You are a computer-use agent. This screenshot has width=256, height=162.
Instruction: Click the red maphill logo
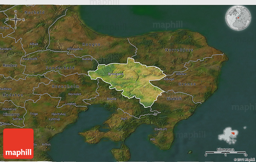pyautogui.click(x=18, y=144)
